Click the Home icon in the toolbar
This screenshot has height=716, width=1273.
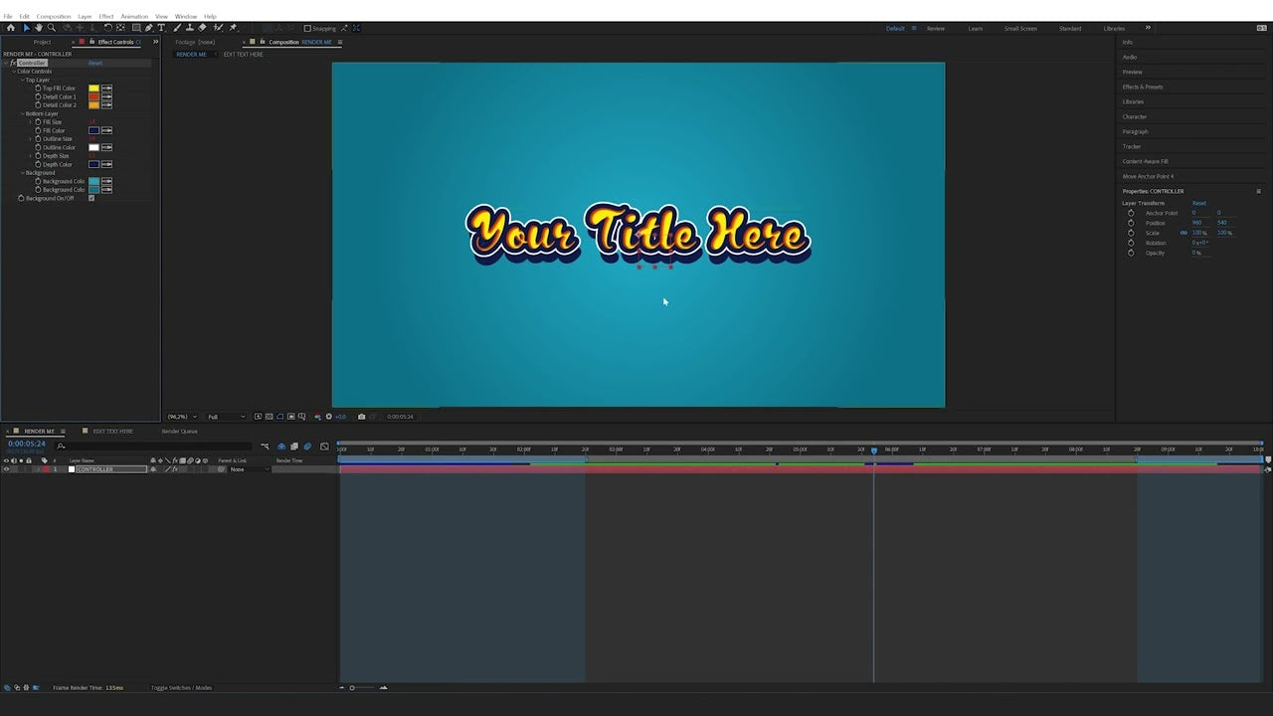11,28
